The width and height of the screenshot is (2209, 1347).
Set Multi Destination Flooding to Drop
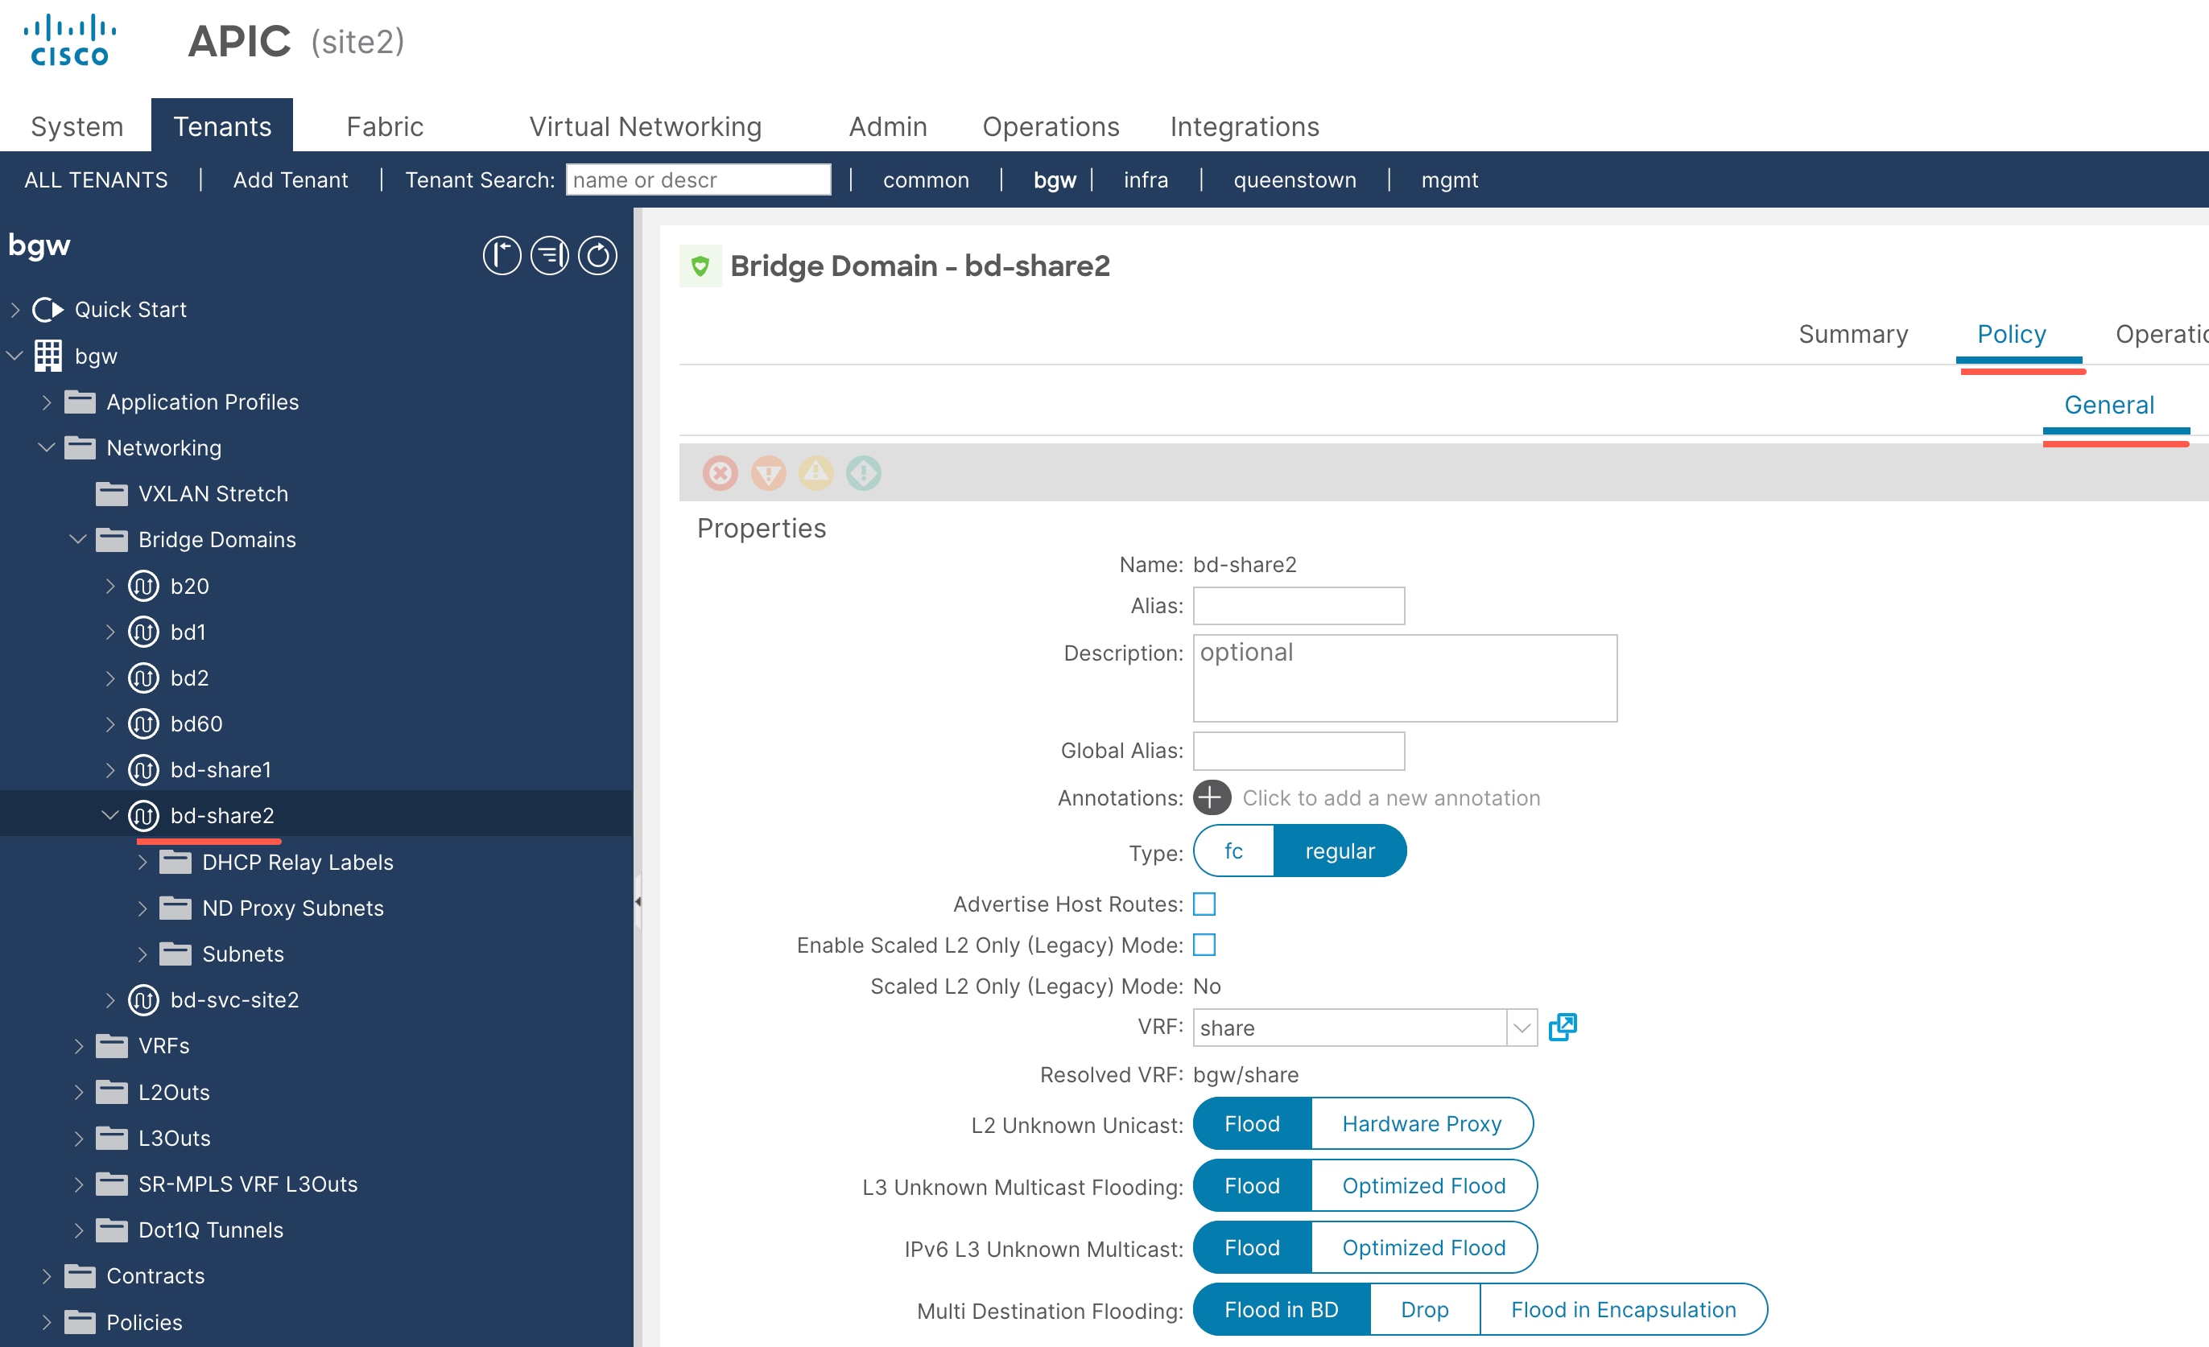[x=1425, y=1308]
